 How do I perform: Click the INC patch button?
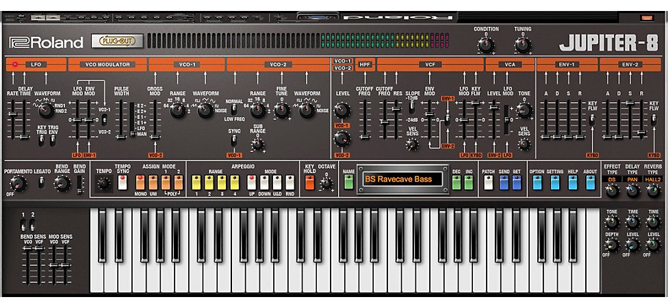(x=469, y=182)
